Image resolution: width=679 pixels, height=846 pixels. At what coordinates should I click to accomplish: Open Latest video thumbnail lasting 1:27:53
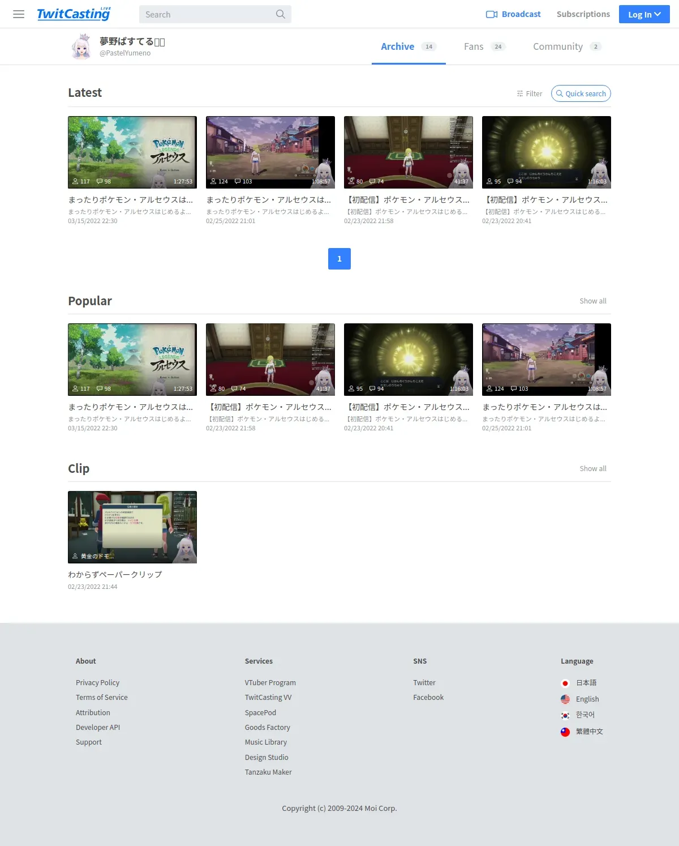(132, 152)
